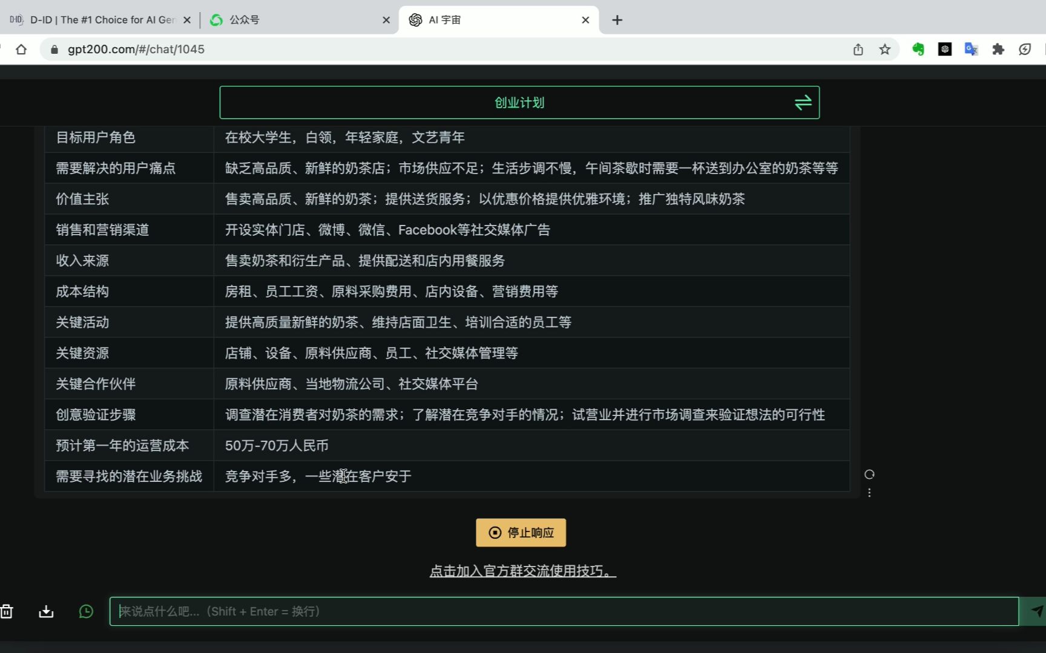Screen dimensions: 1046x653
Task: Click the 需要寻找的潜在业务挑战 row label
Action: click(129, 476)
